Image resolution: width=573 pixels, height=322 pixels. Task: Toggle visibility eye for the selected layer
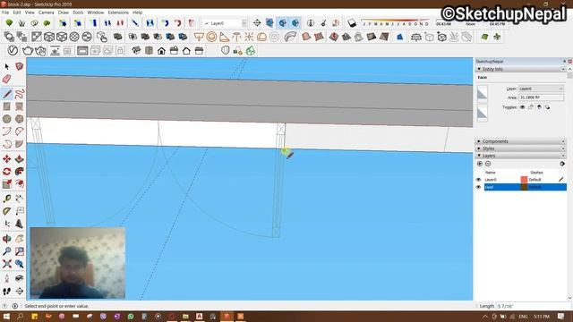point(478,187)
